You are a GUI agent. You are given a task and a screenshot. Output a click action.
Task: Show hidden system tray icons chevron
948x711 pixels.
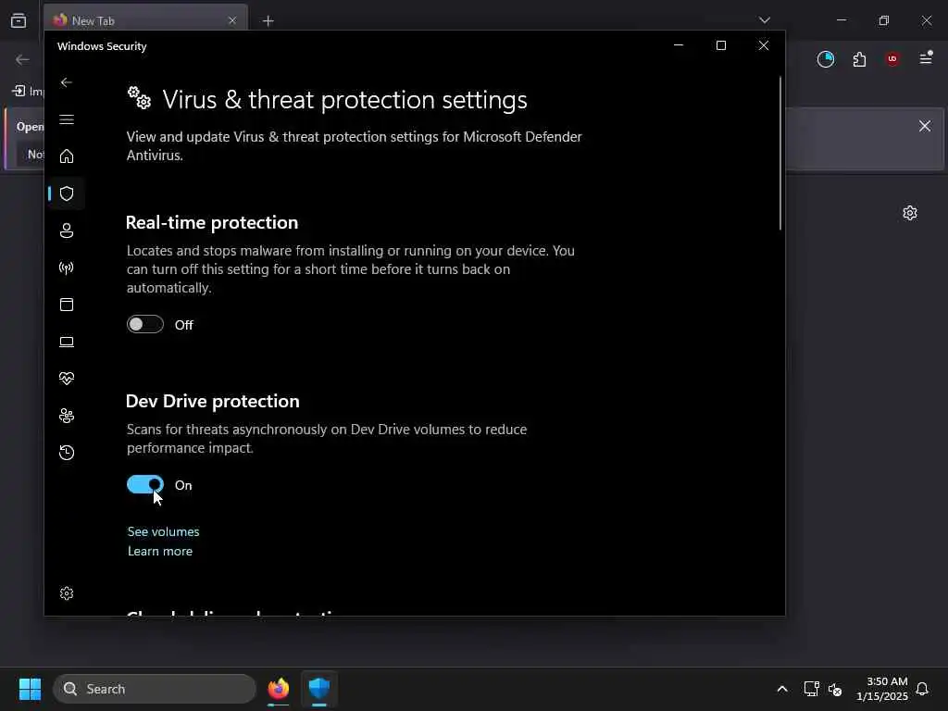coord(781,689)
